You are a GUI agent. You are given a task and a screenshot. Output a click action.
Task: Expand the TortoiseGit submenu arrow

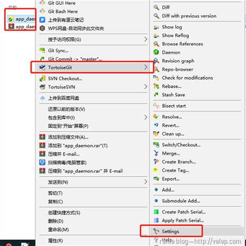coord(146,67)
